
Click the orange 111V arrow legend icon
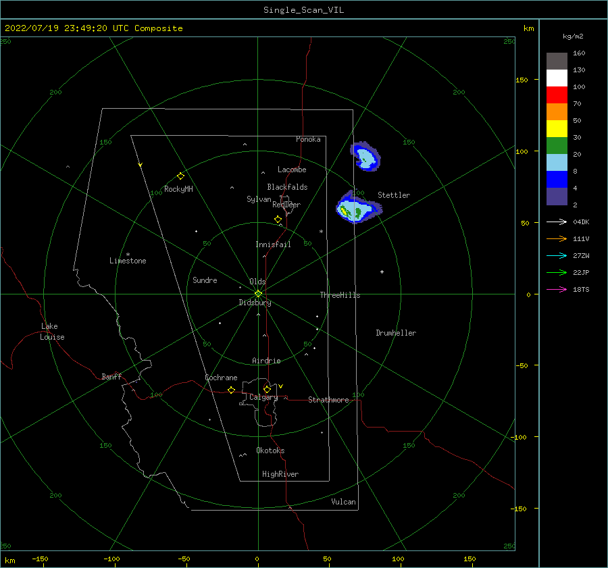pyautogui.click(x=557, y=239)
